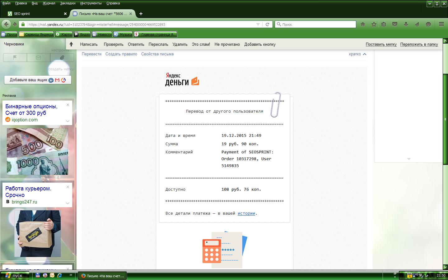This screenshot has height=280, width=448.
Task: Open Internet Explorer from quick launch
Action: point(59,275)
